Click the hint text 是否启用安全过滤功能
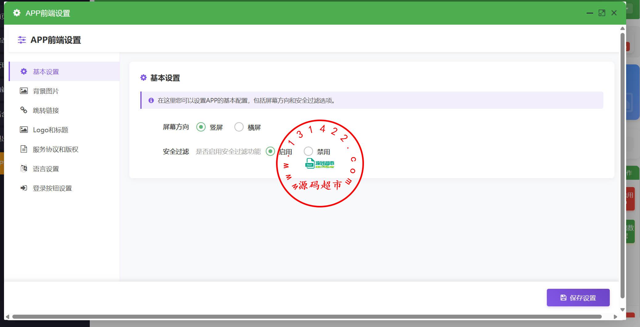Screen dimensions: 640x327 (x=228, y=151)
